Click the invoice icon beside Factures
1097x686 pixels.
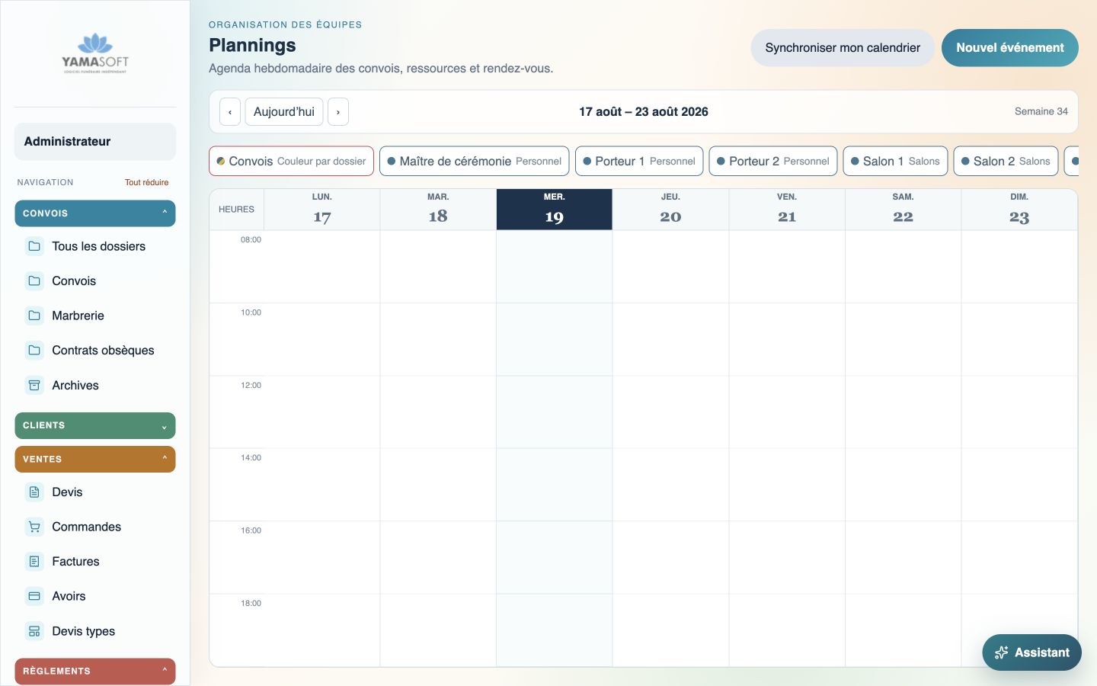(34, 562)
